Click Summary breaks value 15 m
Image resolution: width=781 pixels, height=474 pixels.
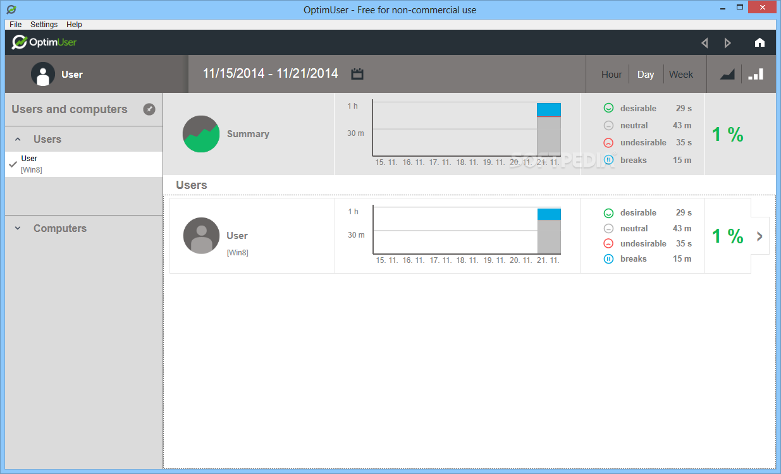[682, 160]
